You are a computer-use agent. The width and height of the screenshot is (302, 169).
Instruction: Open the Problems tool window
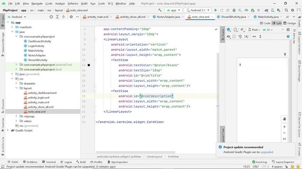tap(30, 162)
